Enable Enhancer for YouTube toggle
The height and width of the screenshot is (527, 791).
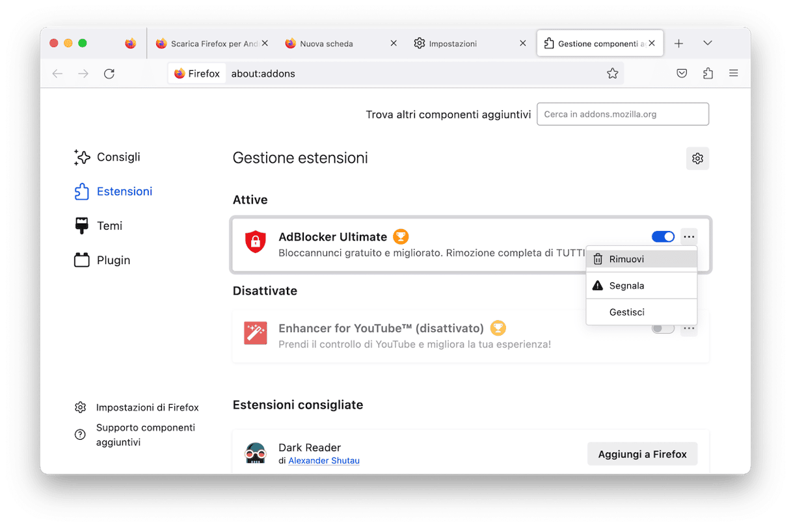click(x=663, y=329)
